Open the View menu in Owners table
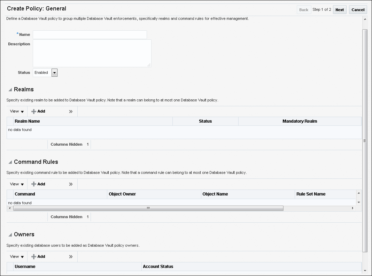Screen dimensions: 372x276 (17, 256)
